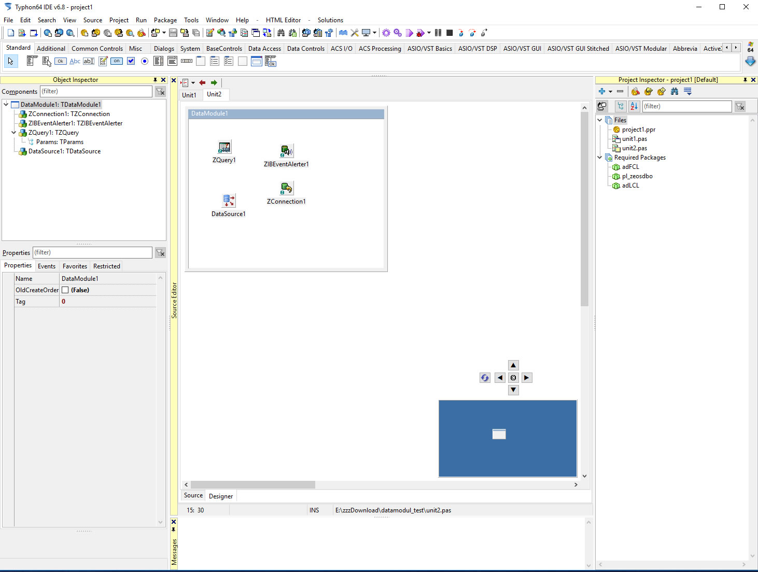Screen dimensions: 758x572
Task: Pick the TActionList component icon
Action: (271, 61)
